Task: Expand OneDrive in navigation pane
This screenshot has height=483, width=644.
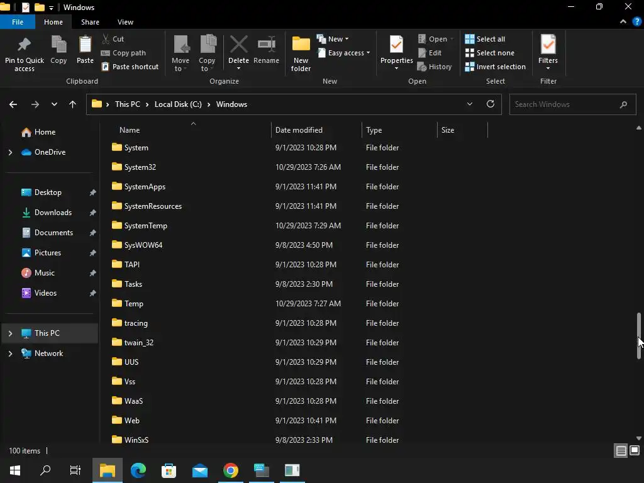Action: tap(10, 152)
